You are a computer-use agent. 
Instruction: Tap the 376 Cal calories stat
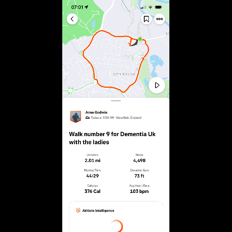tap(92, 191)
